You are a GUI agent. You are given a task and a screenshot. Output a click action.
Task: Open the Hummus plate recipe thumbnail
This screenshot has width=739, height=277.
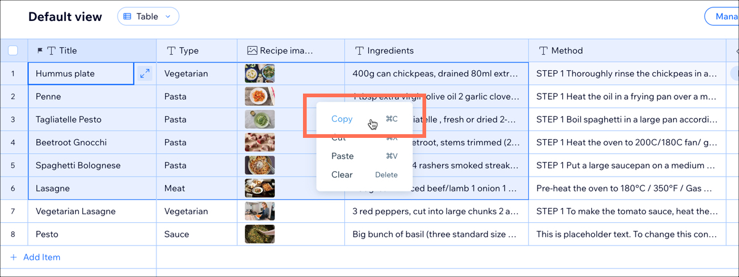click(260, 74)
